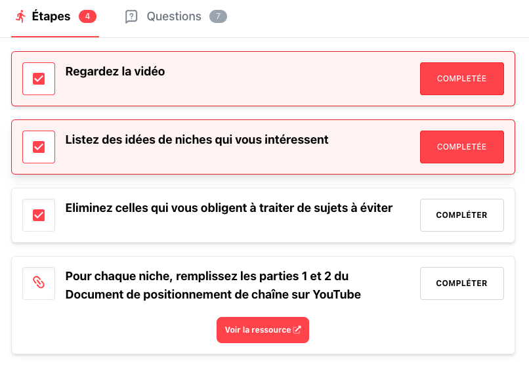This screenshot has height=374, width=529.
Task: Click the question mark icon beside Questions
Action: 131,16
